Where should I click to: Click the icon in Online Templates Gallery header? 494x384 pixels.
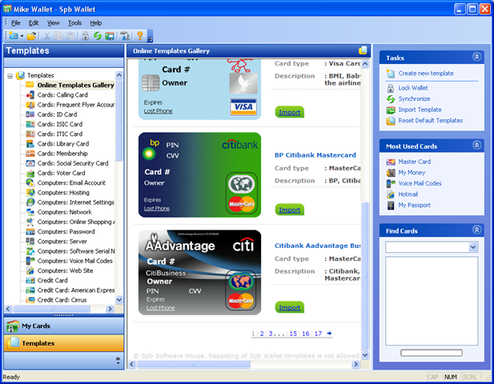pos(363,50)
